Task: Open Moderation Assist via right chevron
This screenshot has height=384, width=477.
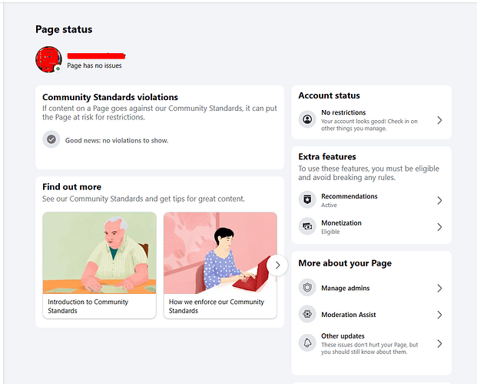Action: (439, 315)
